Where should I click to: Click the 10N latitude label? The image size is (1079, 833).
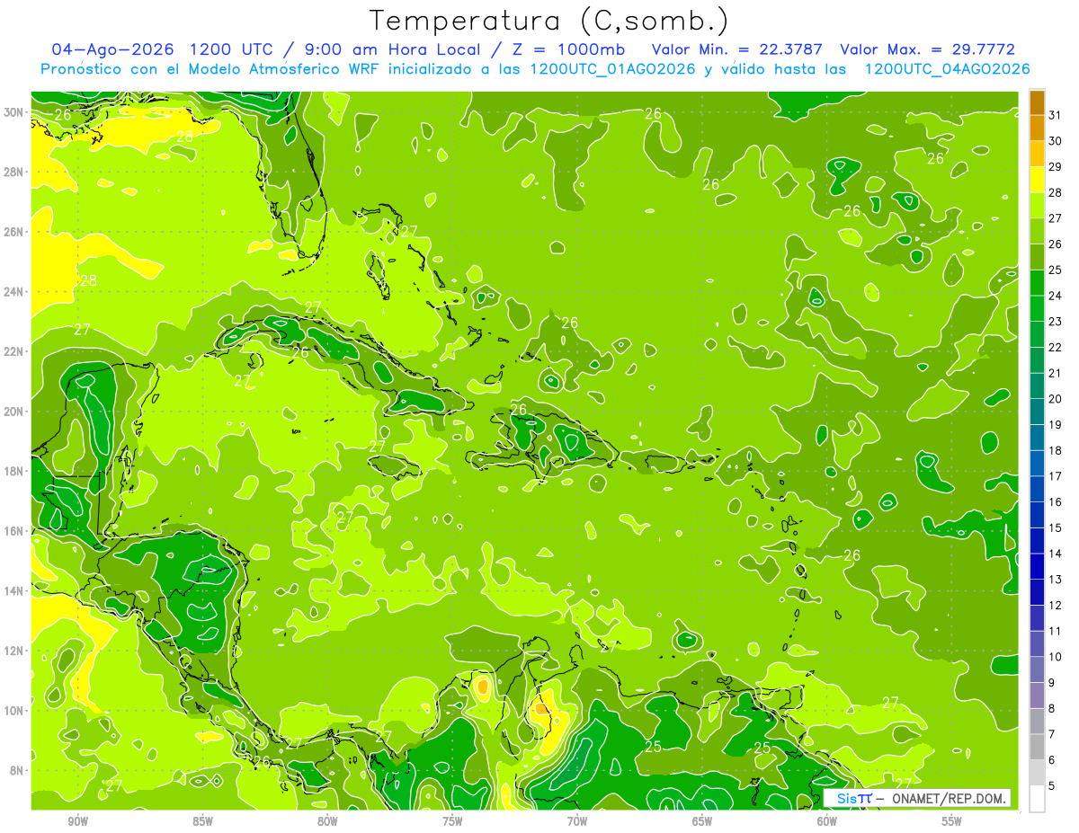click(x=15, y=711)
